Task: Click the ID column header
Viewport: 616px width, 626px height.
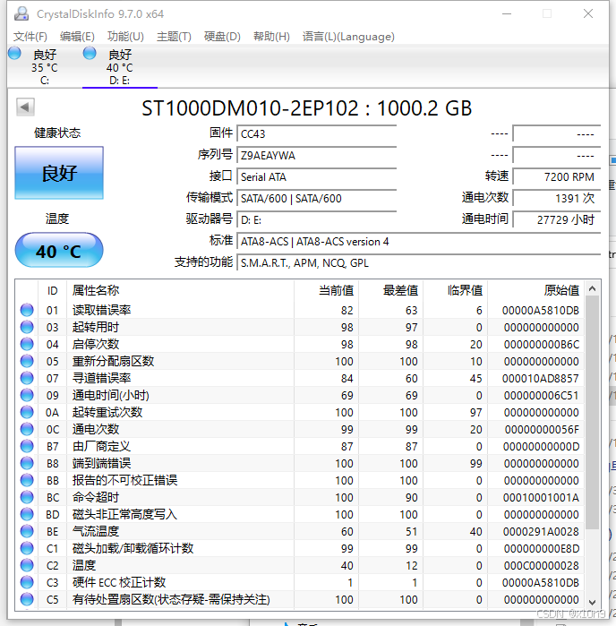Action: coord(52,290)
